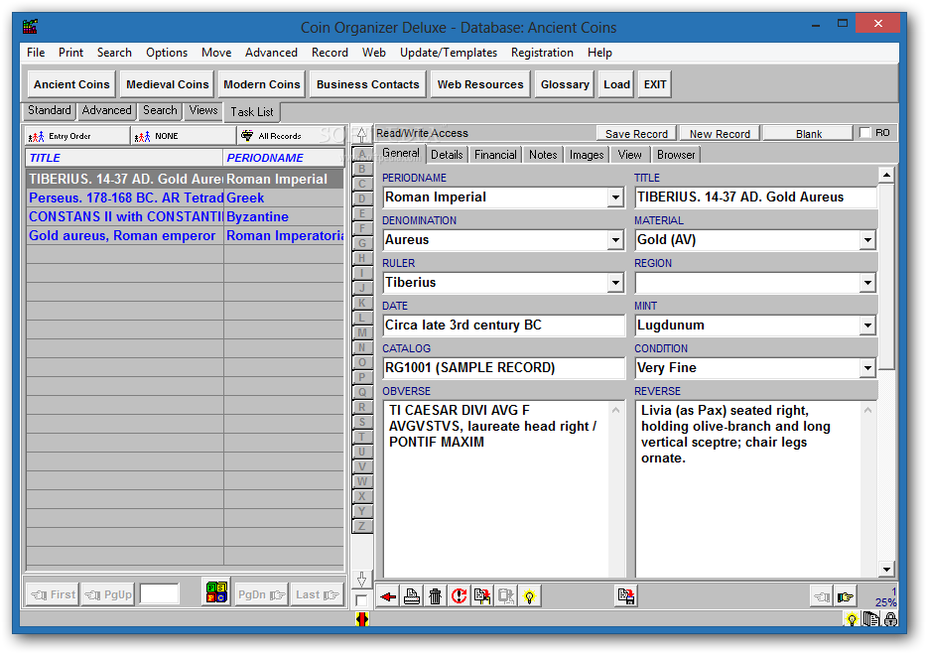
Task: Select the Gold aureus, Roman emperor row
Action: pos(185,236)
